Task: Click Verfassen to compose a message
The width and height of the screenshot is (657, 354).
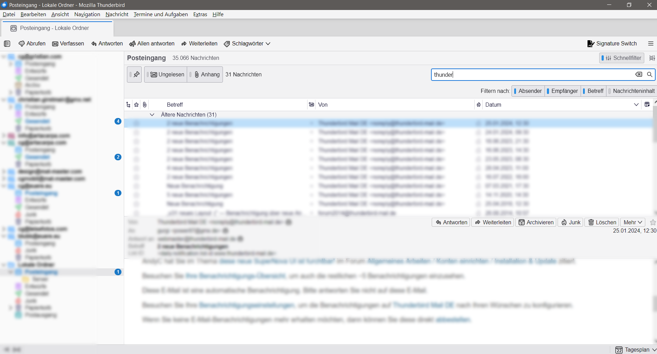Action: 68,44
